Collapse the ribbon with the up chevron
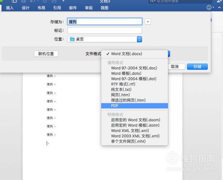Screen dimensions: 223x180 [219, 7]
